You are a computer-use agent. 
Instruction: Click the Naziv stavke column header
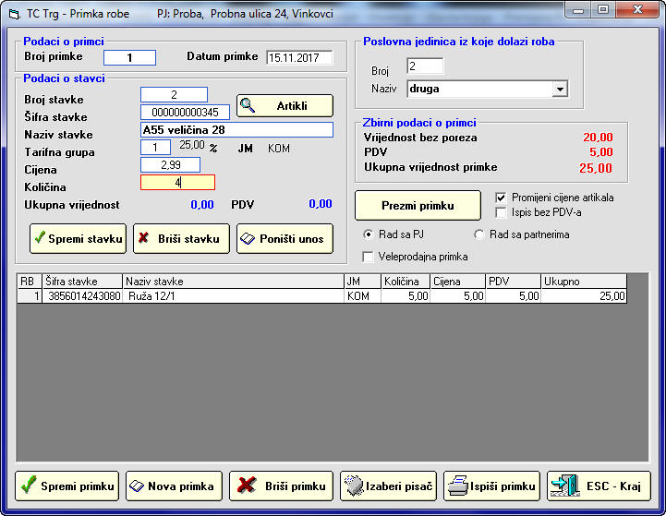233,281
